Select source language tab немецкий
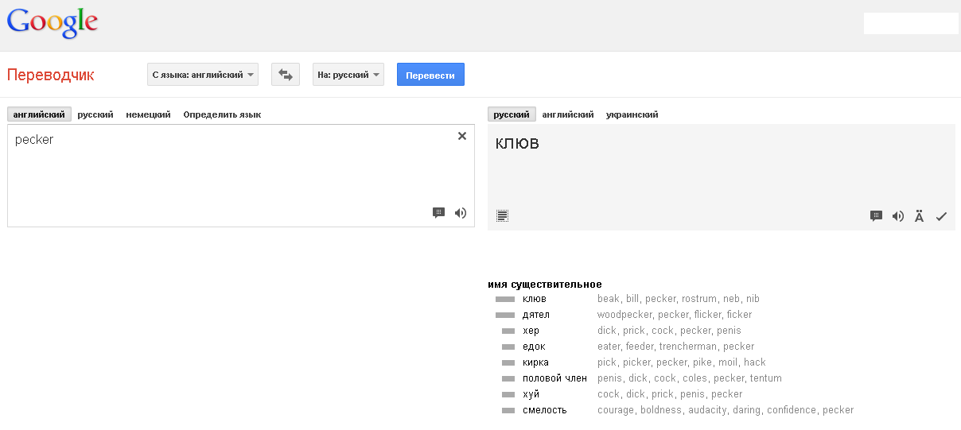 (148, 114)
